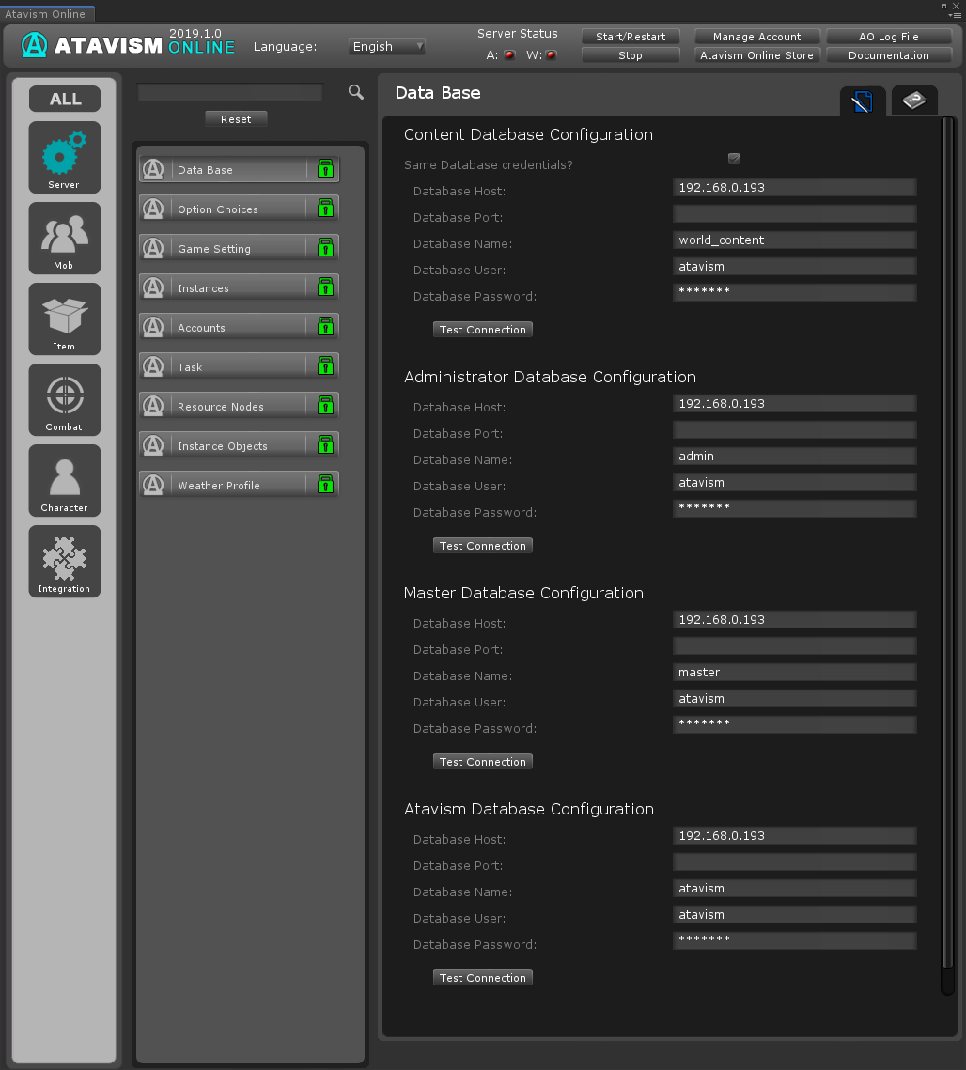Open the window options menu icon
This screenshot has width=966, height=1070.
[955, 15]
